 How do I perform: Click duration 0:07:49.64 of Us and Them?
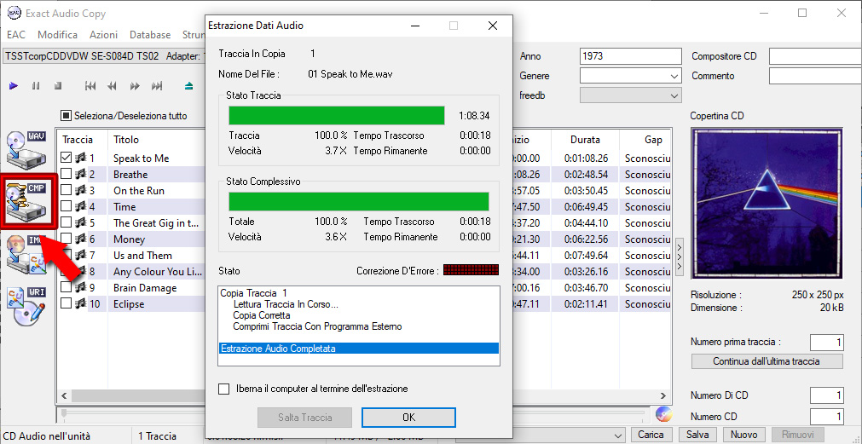click(x=585, y=256)
